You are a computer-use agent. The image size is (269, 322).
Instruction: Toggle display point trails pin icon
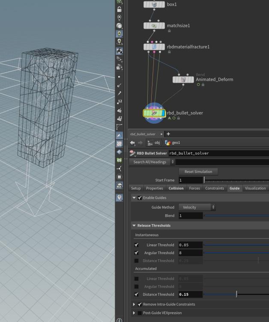point(119,93)
